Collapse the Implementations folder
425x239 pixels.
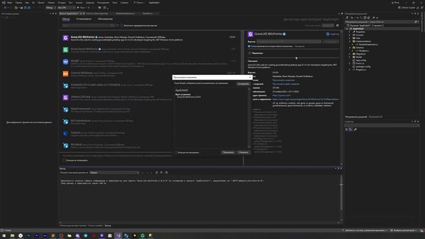[x=350, y=41]
